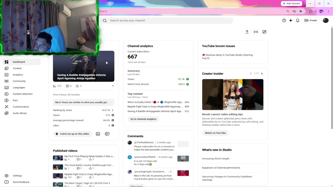The image size is (333, 187).
Task: Open Increasing Shorts length news item
Action: coord(216,159)
